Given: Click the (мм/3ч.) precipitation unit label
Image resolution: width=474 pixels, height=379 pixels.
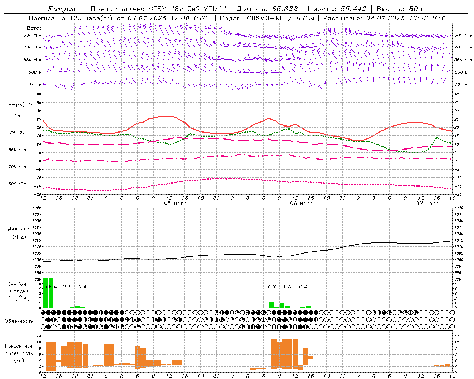Looking at the screenshot, I should [19, 284].
